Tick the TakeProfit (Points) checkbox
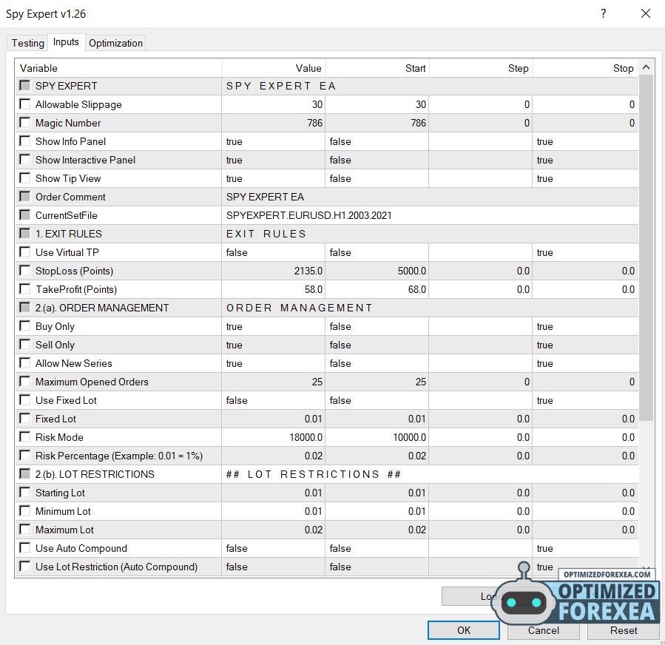Screen dimensions: 665x645 (25, 288)
